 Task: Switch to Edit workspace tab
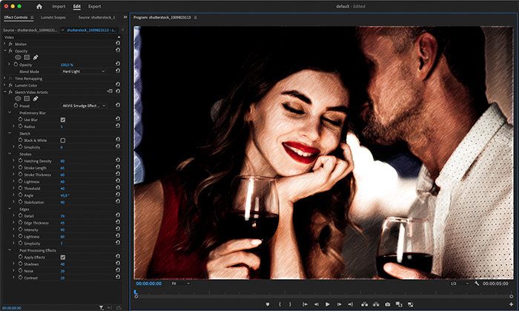(x=77, y=6)
